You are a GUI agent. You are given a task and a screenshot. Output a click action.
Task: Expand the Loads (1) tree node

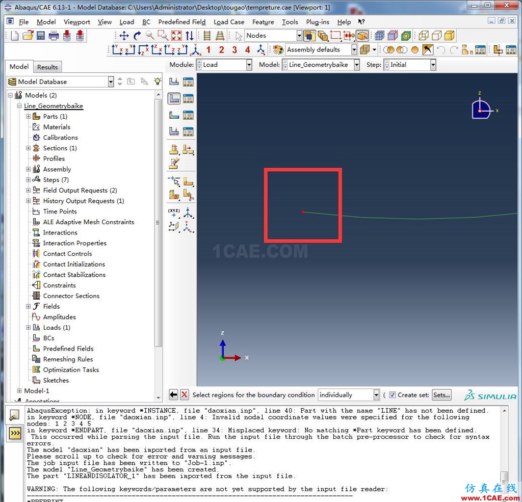click(x=29, y=328)
